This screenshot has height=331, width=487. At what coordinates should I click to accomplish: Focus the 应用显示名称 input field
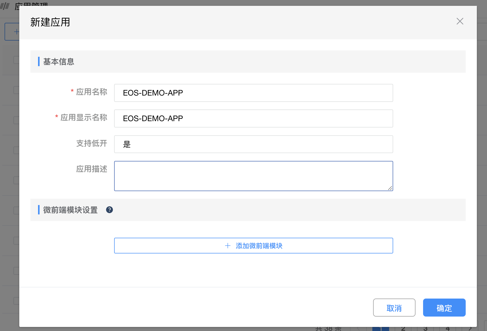[253, 119]
